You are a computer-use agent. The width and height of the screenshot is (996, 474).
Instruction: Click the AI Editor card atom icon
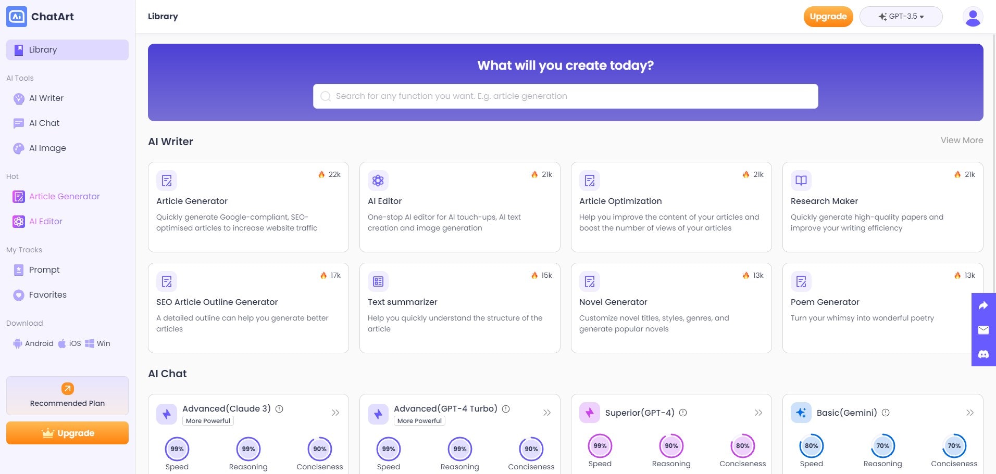pyautogui.click(x=378, y=181)
